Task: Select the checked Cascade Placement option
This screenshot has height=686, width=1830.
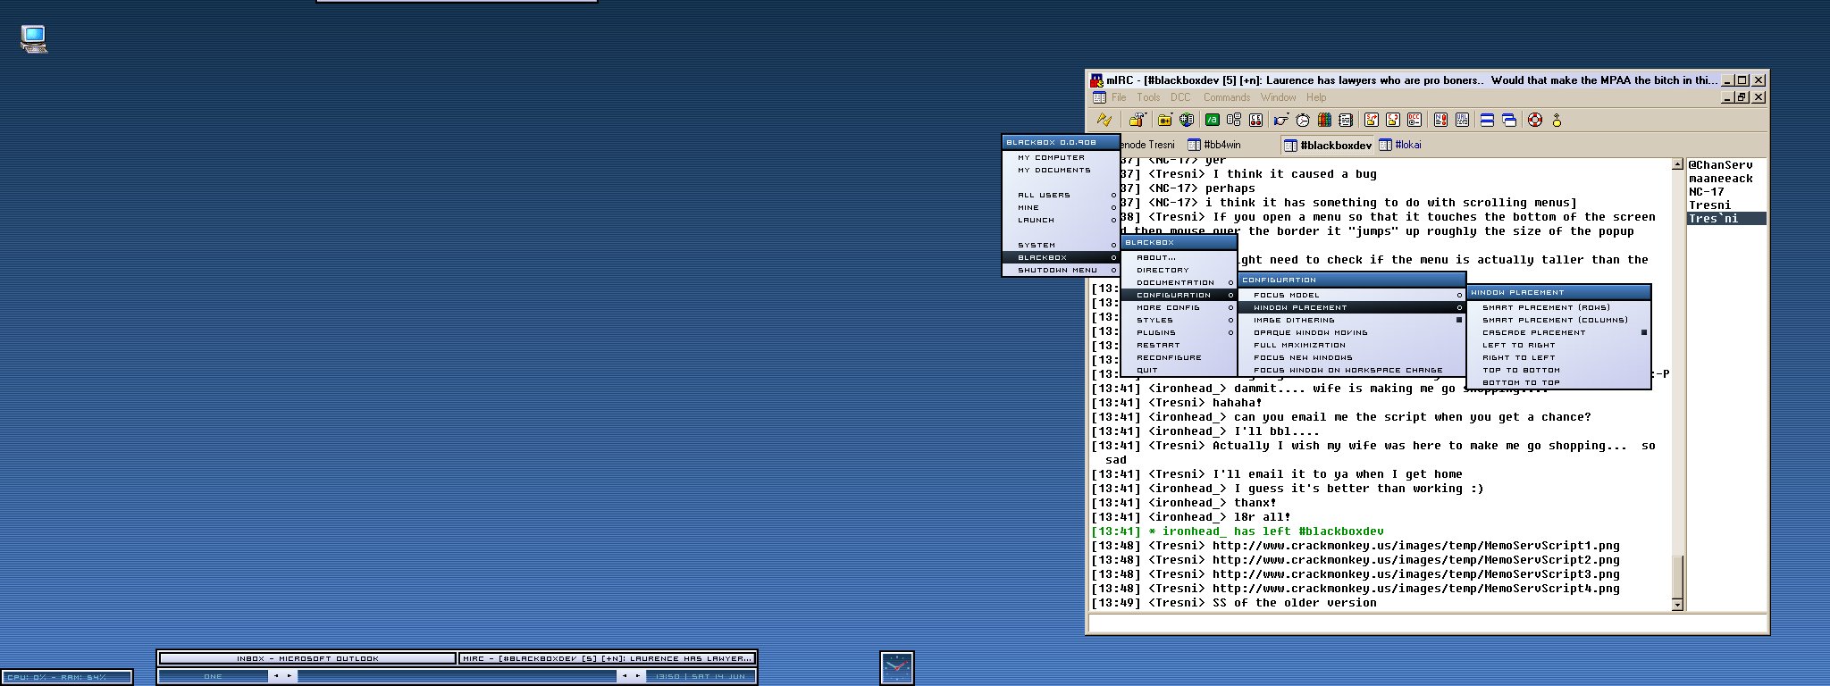Action: 1558,332
